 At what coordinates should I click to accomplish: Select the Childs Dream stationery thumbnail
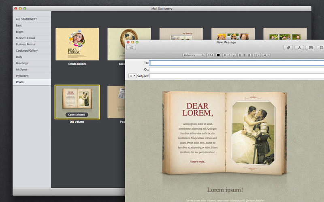coord(77,44)
